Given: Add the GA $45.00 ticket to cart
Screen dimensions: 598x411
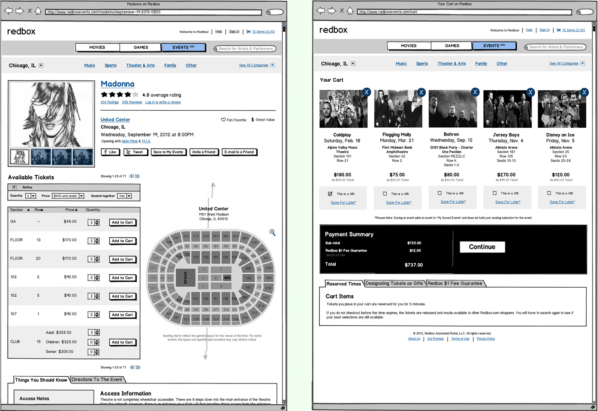Looking at the screenshot, I should tap(122, 222).
